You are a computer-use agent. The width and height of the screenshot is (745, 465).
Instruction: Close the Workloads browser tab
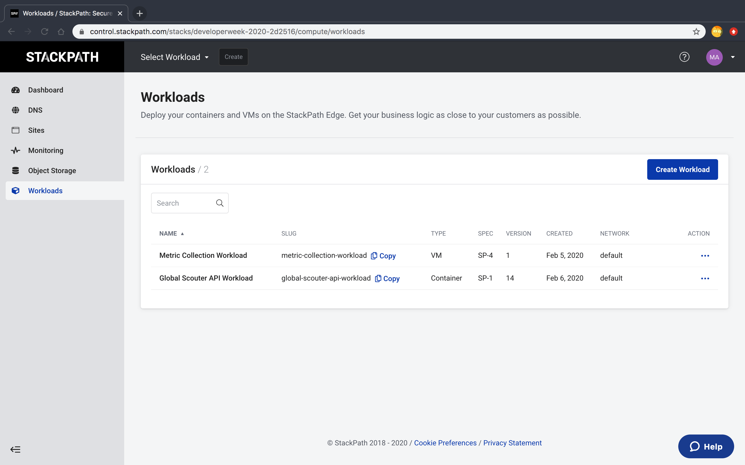tap(120, 13)
